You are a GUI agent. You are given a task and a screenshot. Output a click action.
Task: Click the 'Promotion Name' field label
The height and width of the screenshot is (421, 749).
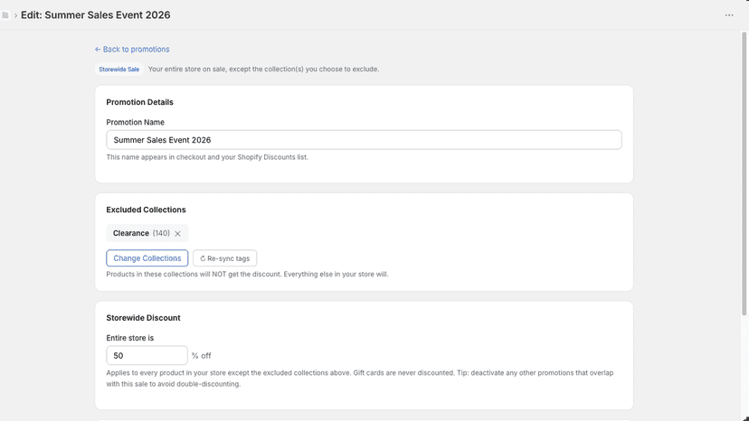[135, 122]
